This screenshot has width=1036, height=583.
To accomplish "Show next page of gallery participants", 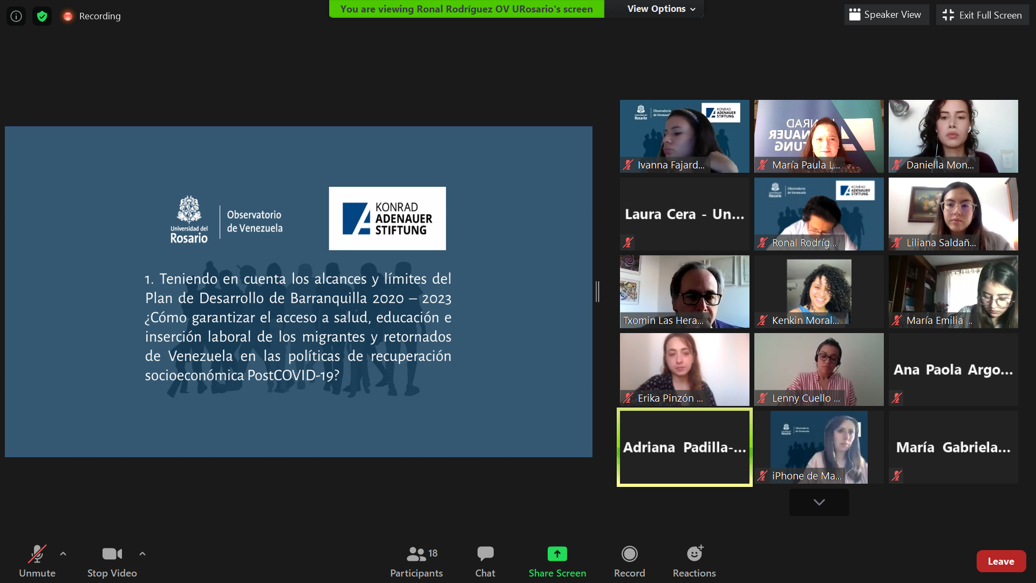I will 819,502.
